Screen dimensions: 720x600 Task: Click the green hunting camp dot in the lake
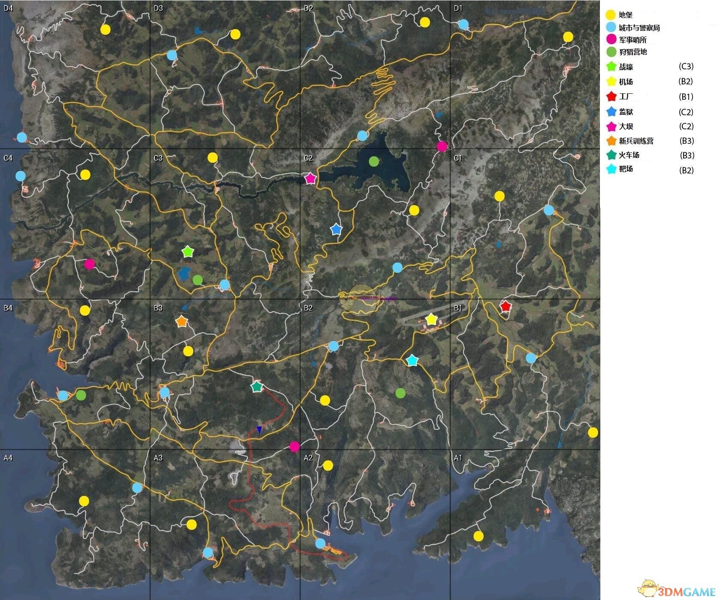tap(374, 161)
